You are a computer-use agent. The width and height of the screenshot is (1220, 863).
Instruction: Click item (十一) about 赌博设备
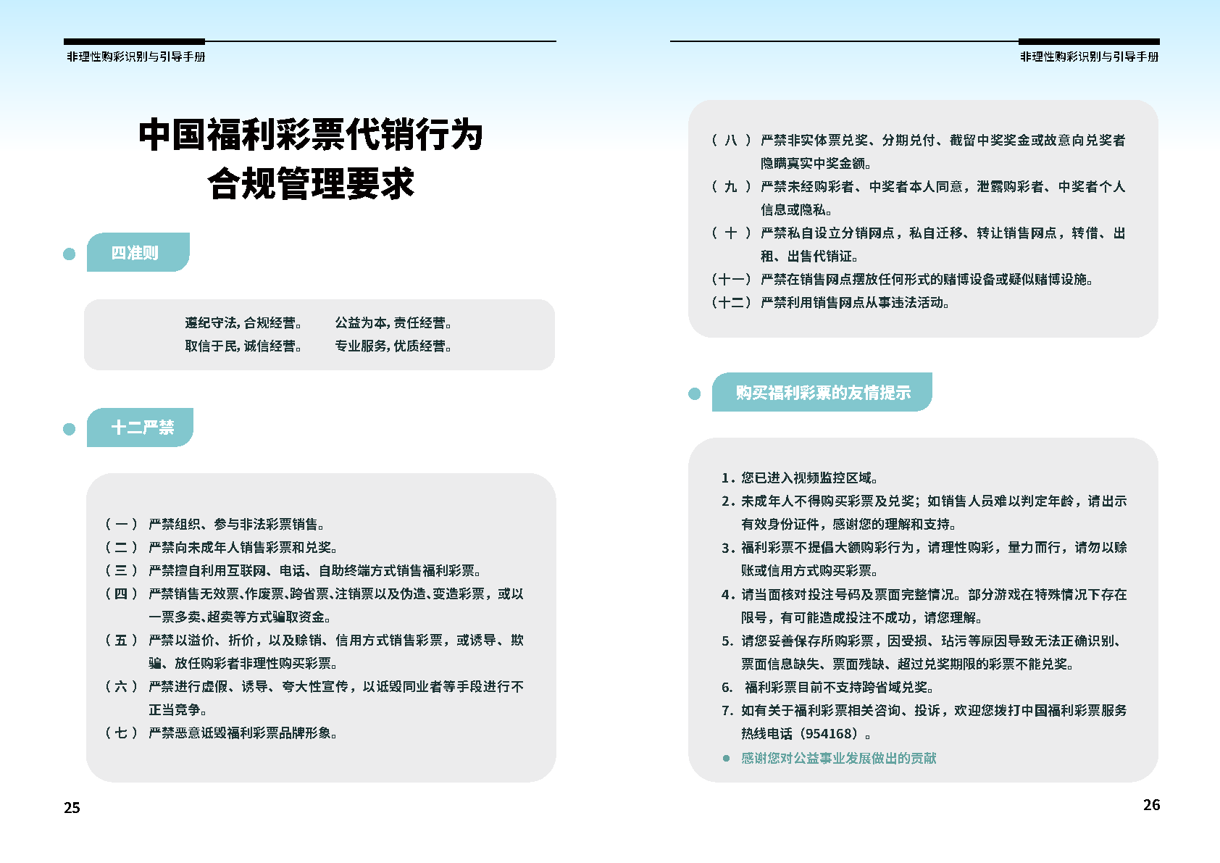[902, 279]
